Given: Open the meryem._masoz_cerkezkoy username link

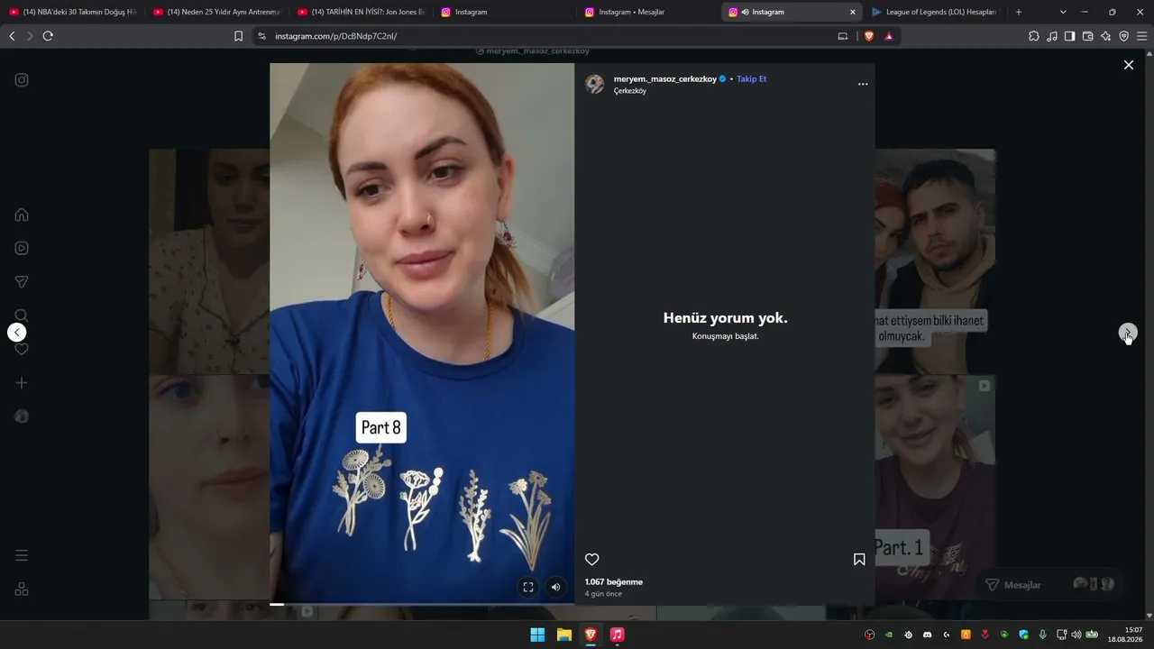Looking at the screenshot, I should [x=665, y=79].
